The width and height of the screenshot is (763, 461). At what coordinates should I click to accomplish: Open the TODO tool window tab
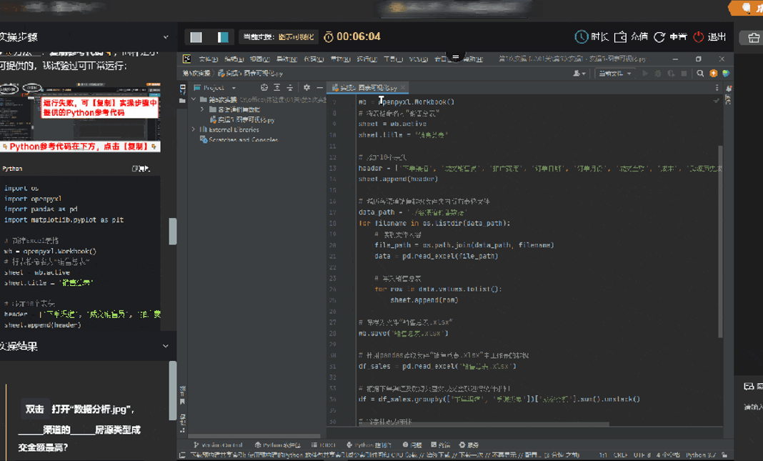pos(324,445)
